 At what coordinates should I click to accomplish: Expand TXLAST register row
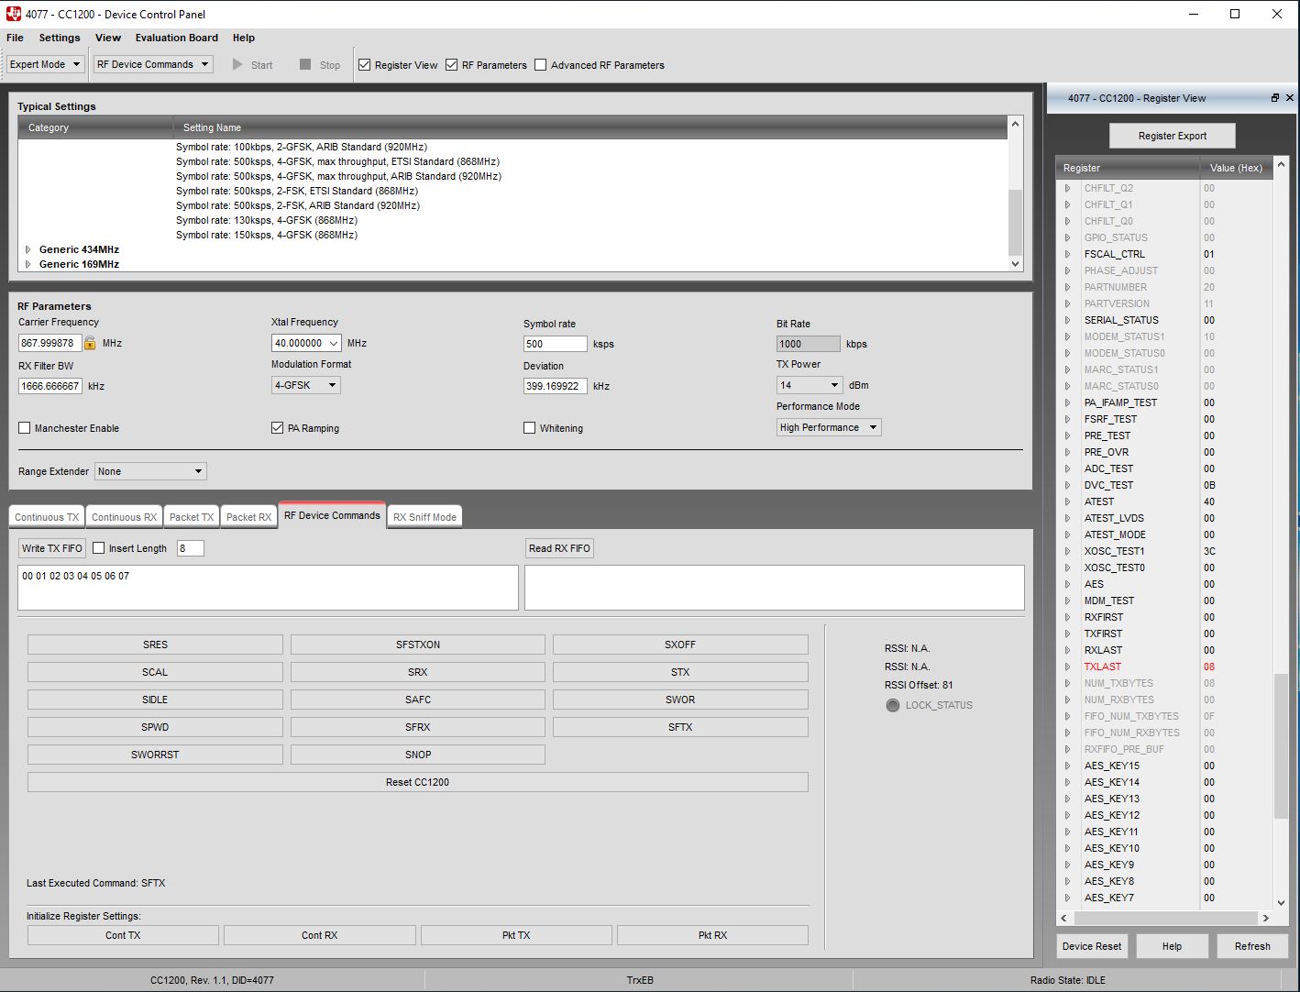(1067, 667)
